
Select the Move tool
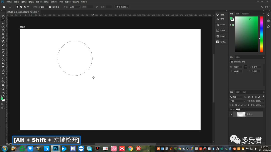[3, 15]
